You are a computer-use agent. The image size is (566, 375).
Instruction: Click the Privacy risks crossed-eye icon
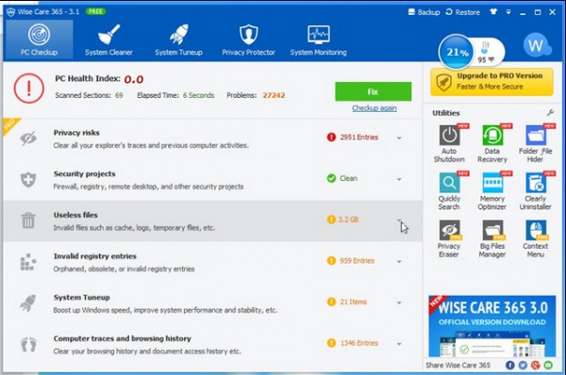(x=28, y=139)
